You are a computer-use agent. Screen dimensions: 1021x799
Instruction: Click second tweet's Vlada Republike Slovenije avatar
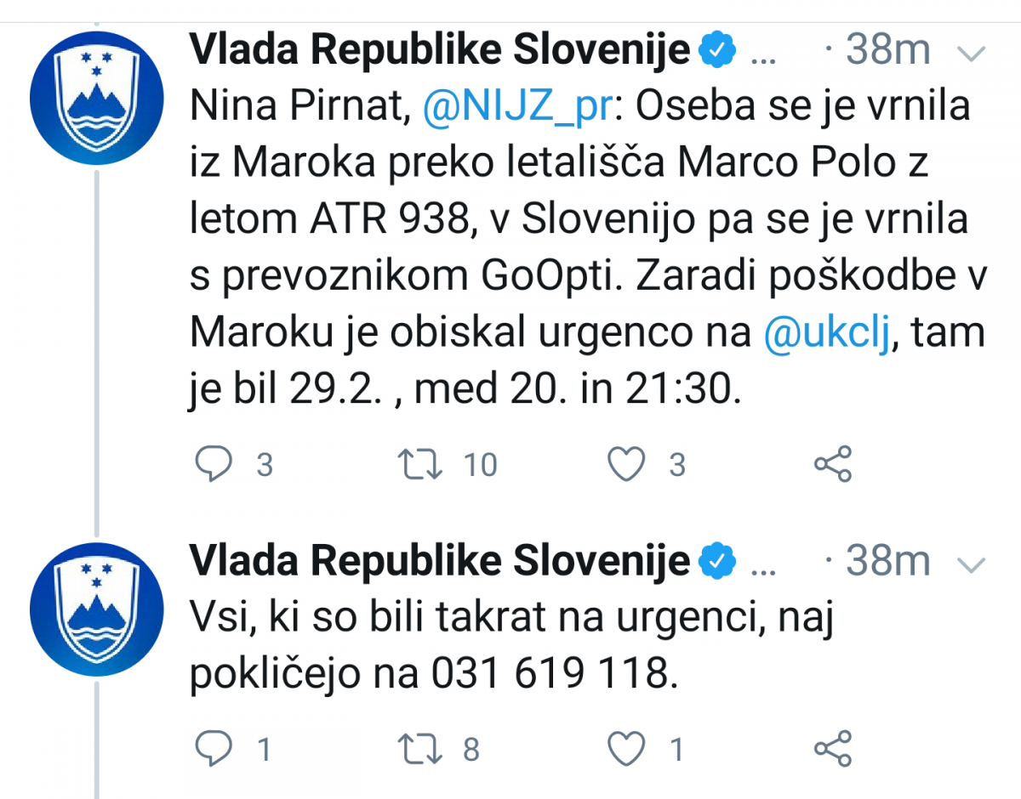95,609
